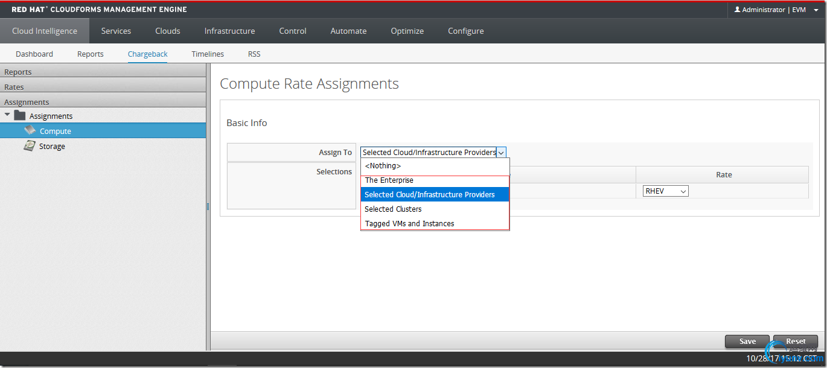Screen dimensions: 827x368
Task: Click the Reset button
Action: (796, 341)
